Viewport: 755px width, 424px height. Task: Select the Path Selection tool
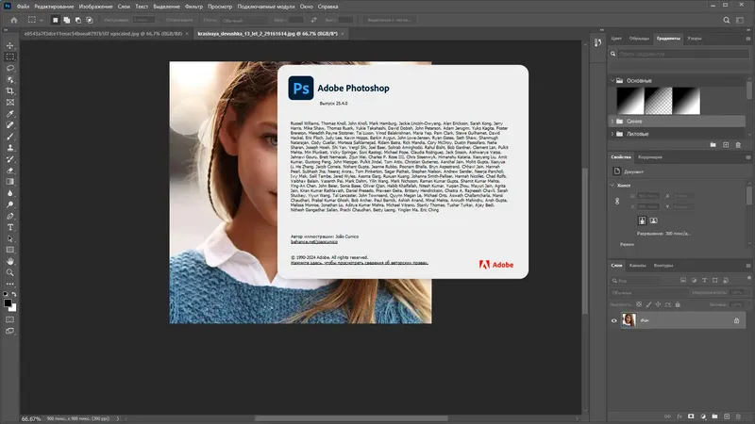tap(10, 238)
